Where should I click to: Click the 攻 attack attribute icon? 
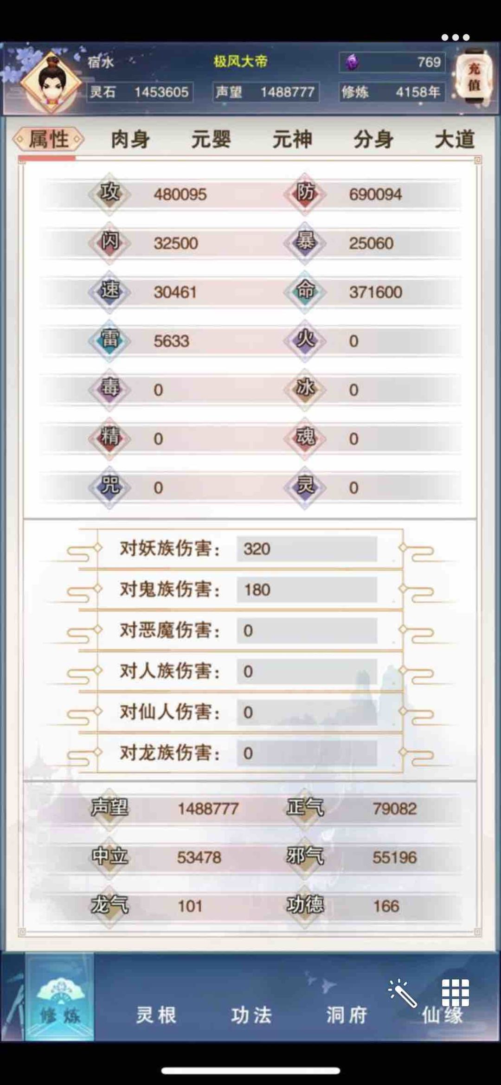[x=110, y=193]
